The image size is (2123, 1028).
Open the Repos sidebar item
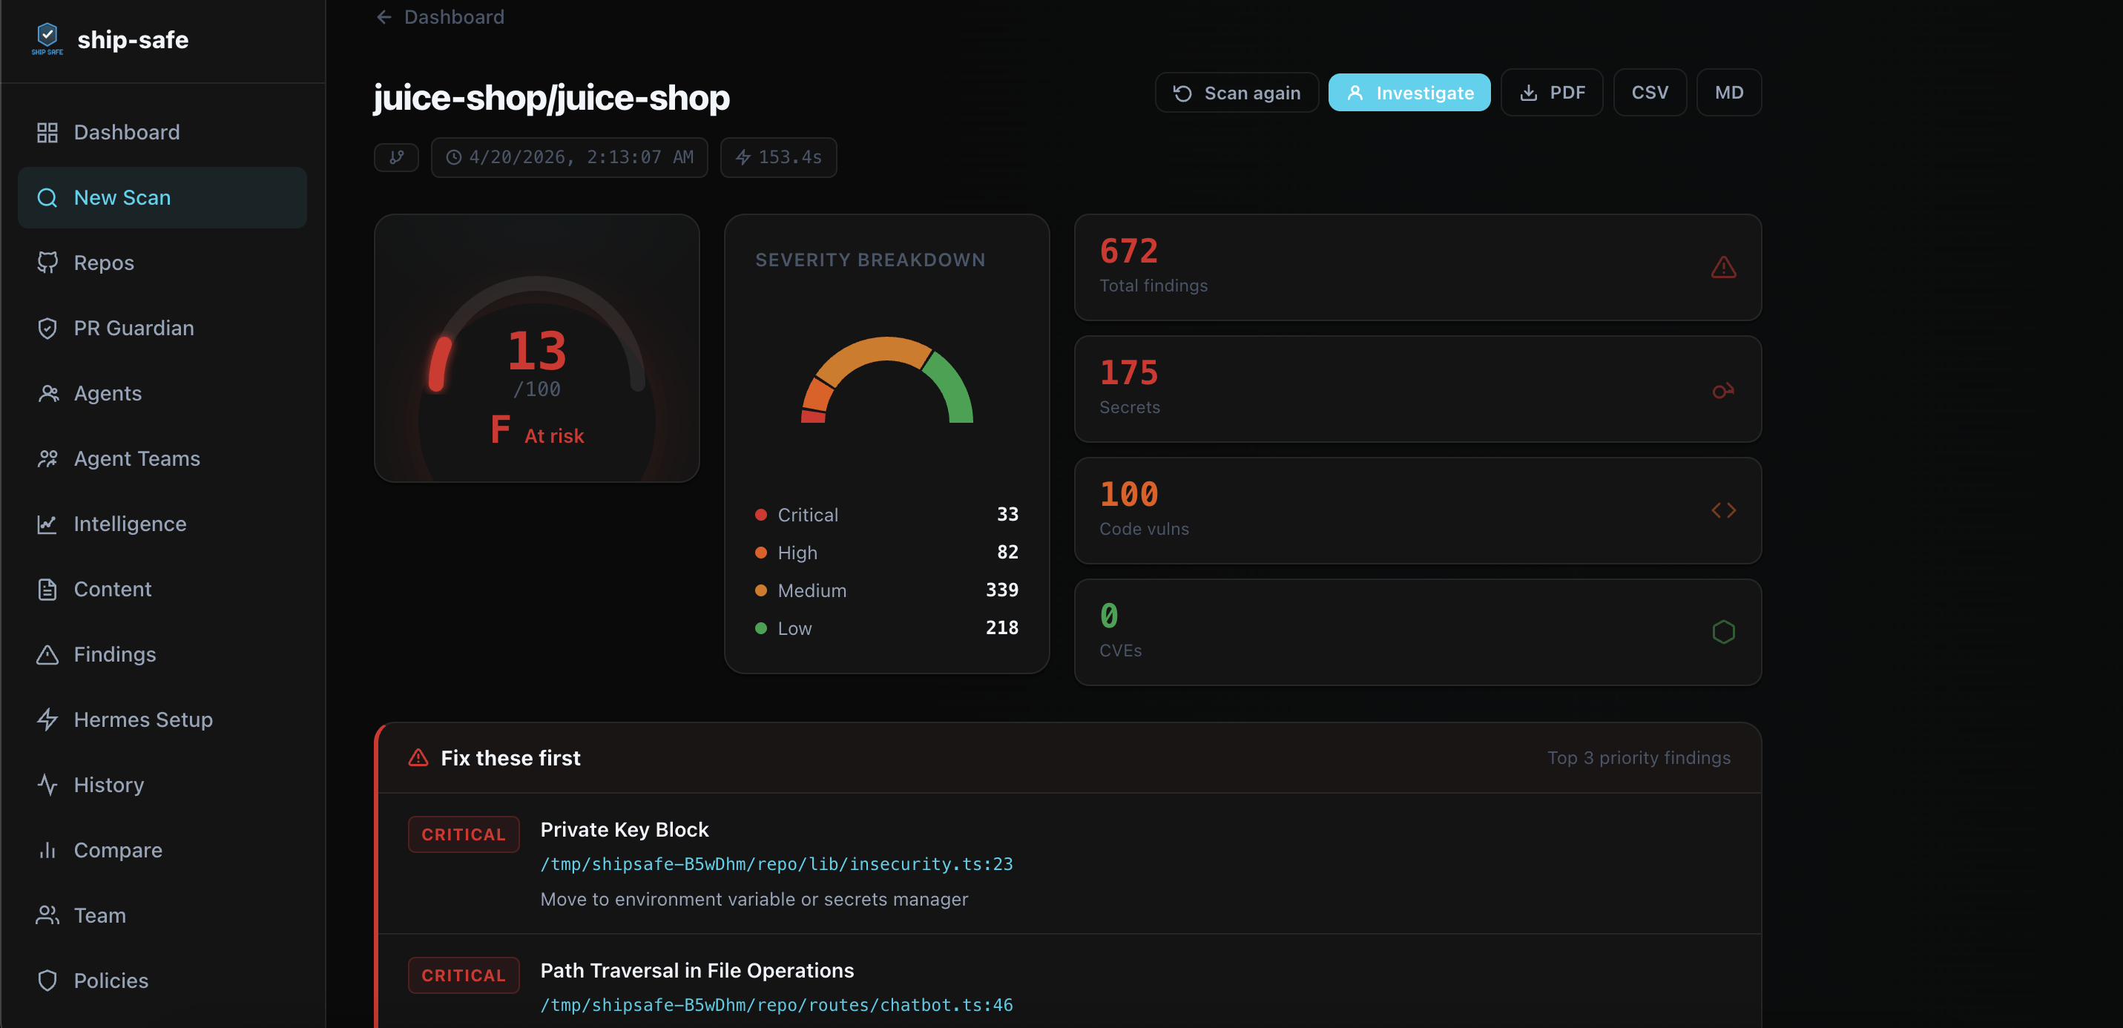tap(162, 263)
